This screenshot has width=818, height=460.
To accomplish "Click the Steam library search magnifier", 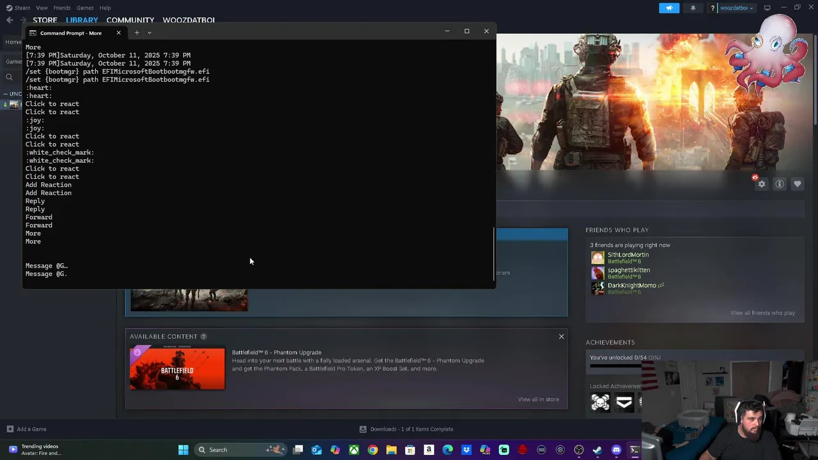I will [10, 77].
